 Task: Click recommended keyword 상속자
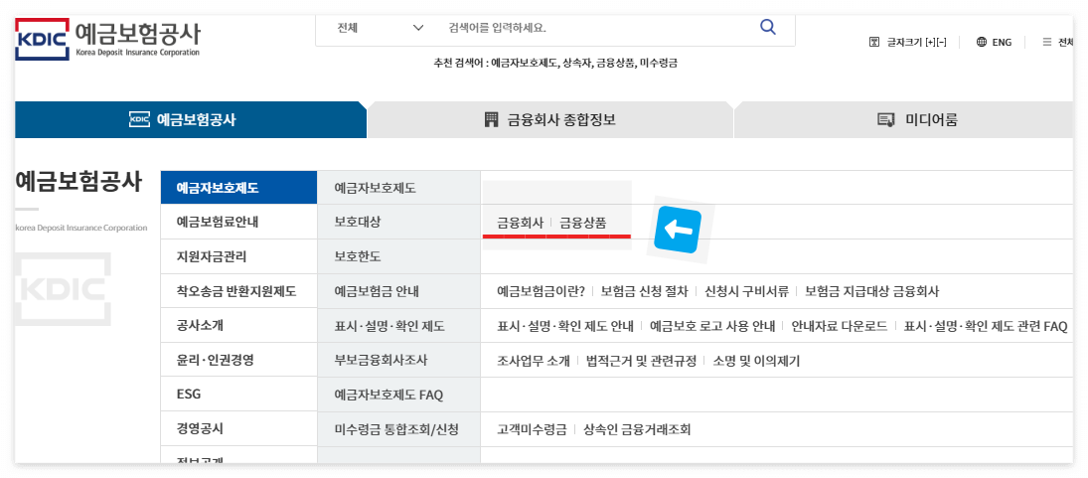(577, 64)
